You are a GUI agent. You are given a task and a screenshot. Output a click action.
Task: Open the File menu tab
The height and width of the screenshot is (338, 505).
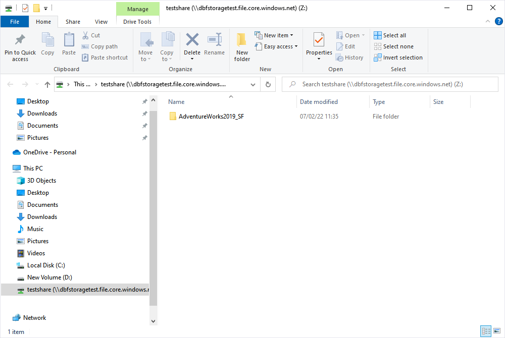[15, 22]
